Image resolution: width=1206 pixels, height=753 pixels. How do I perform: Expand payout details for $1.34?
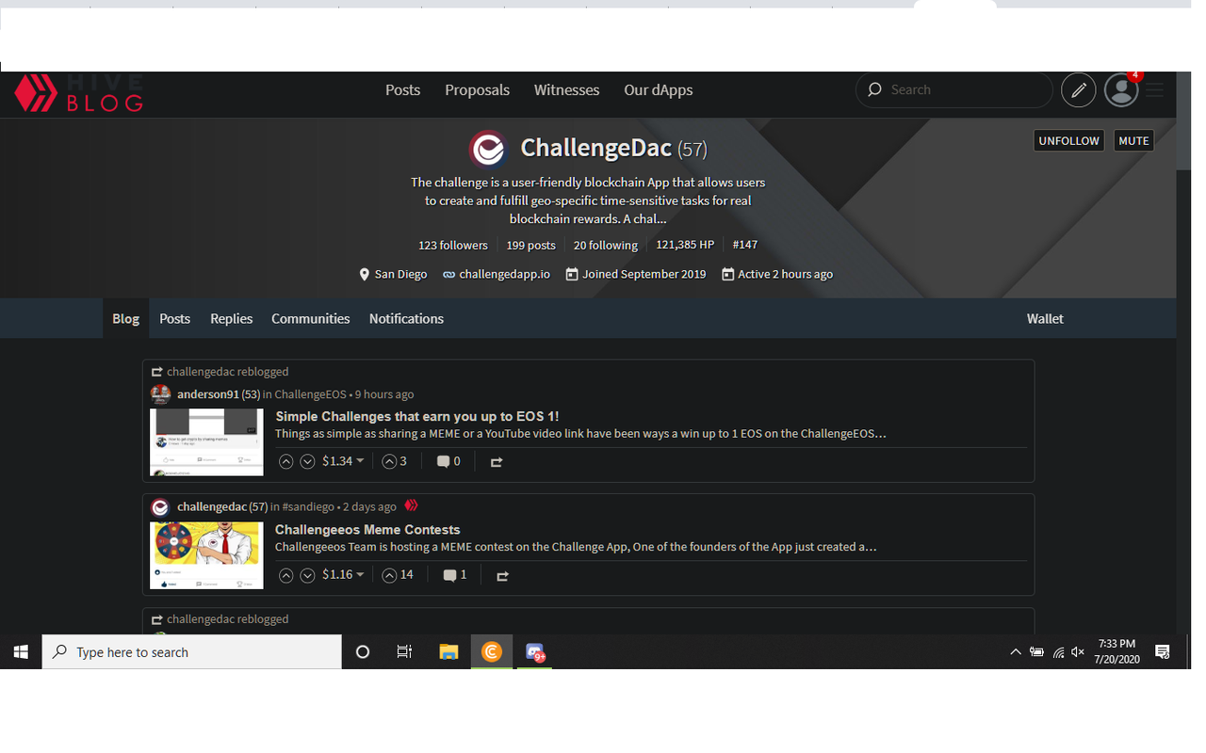(x=343, y=461)
